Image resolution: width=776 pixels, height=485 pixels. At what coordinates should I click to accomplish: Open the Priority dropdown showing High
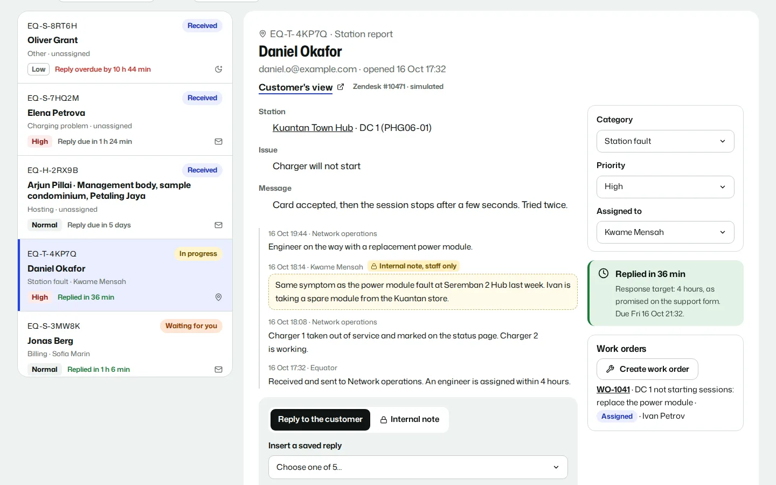[665, 187]
